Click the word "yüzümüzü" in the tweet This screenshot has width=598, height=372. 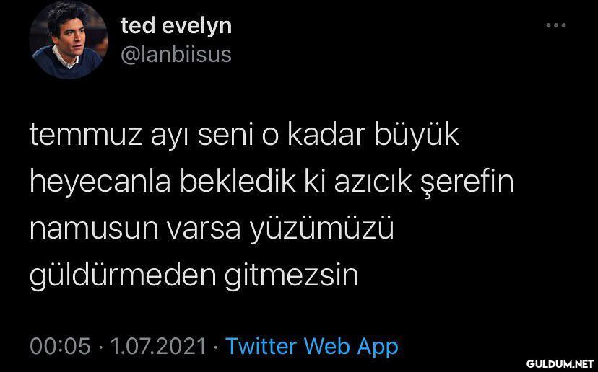click(322, 229)
